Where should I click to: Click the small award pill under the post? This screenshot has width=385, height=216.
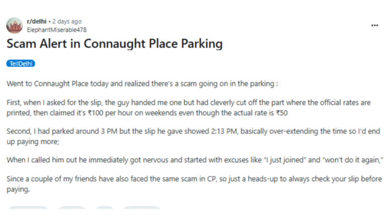pyautogui.click(x=105, y=207)
